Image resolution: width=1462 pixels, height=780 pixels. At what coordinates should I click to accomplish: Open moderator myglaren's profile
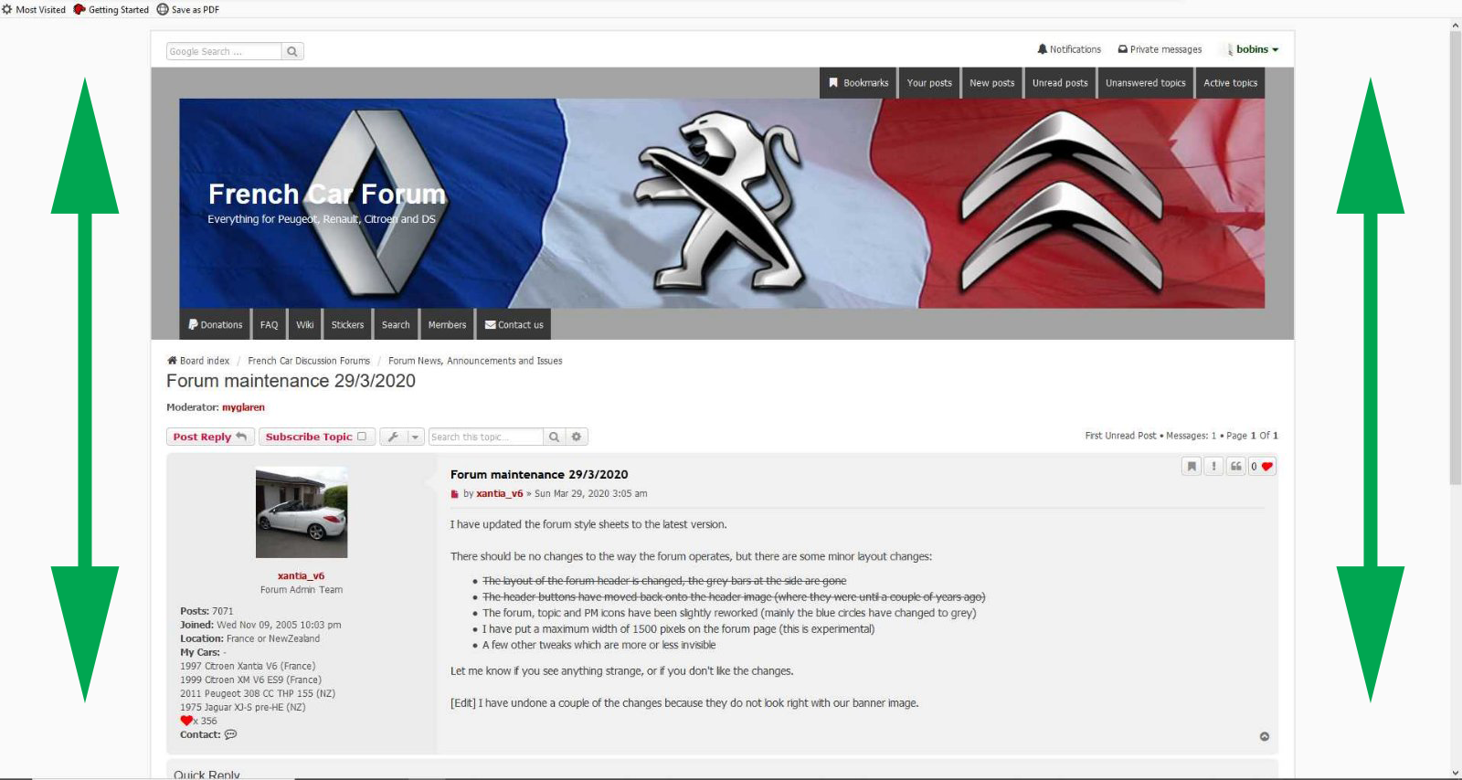243,407
